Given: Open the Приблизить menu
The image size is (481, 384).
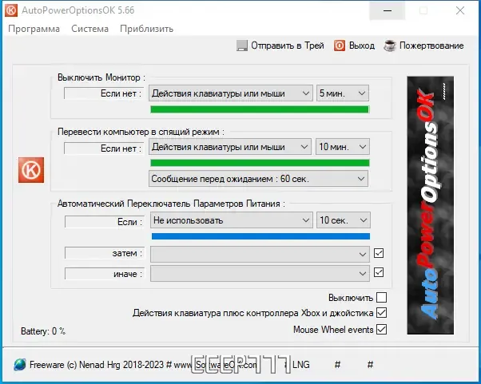Looking at the screenshot, I should (x=147, y=29).
